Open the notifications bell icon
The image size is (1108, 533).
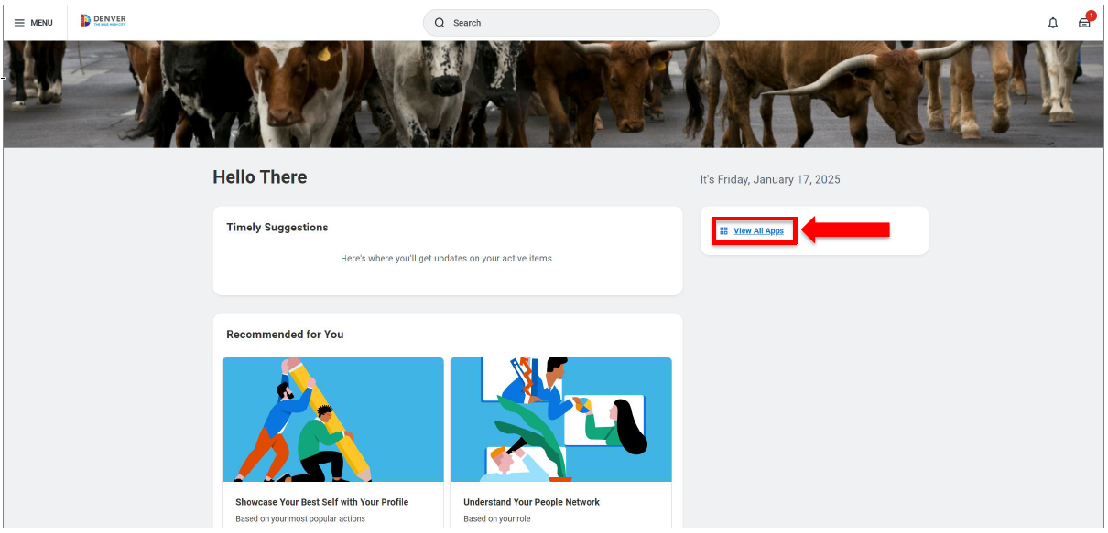point(1053,23)
